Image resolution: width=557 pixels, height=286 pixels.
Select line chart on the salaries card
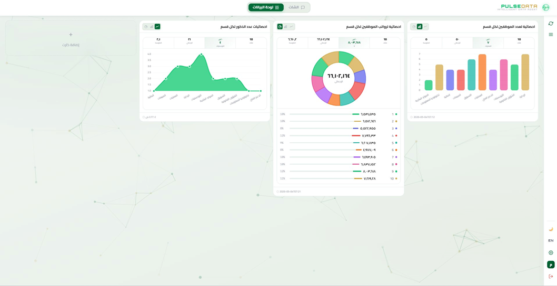pyautogui.click(x=291, y=27)
